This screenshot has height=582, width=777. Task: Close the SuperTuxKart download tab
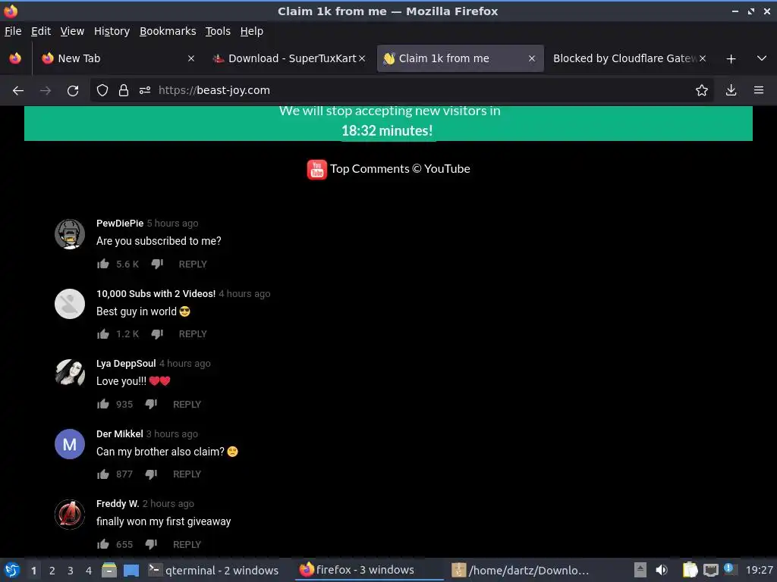[362, 58]
